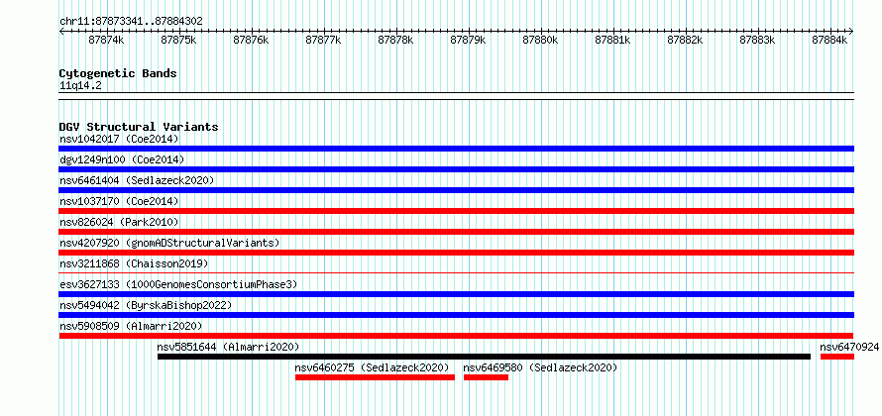882x416 pixels.
Task: Click label nsv6460275 (Sedlazeck2020)
Action: pos(373,367)
